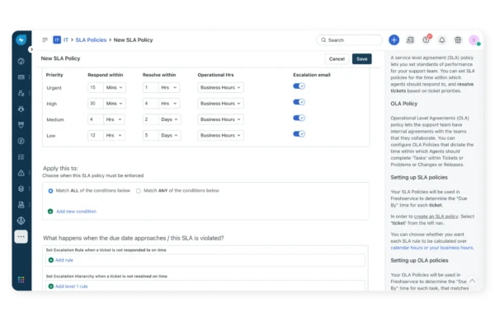Screen dimensions: 495x321
Task: Click the blue plus create-new button
Action: pyautogui.click(x=394, y=40)
